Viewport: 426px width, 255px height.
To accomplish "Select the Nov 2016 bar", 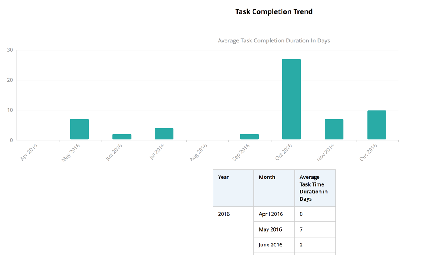I will coord(334,129).
